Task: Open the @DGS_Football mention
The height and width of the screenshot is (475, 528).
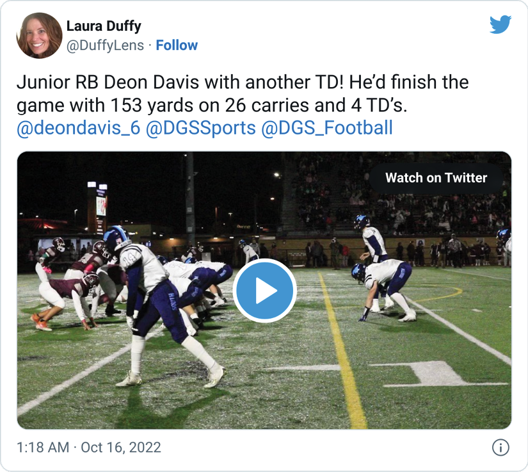Action: (x=327, y=128)
